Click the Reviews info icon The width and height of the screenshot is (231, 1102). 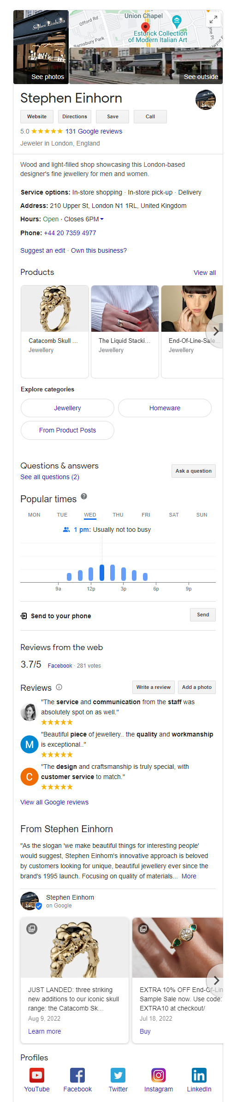[59, 687]
